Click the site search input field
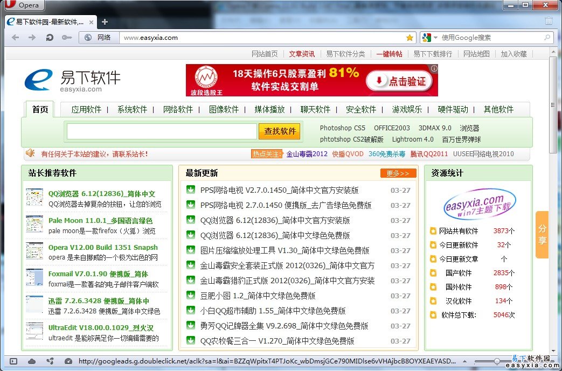562x371 pixels. [x=161, y=131]
